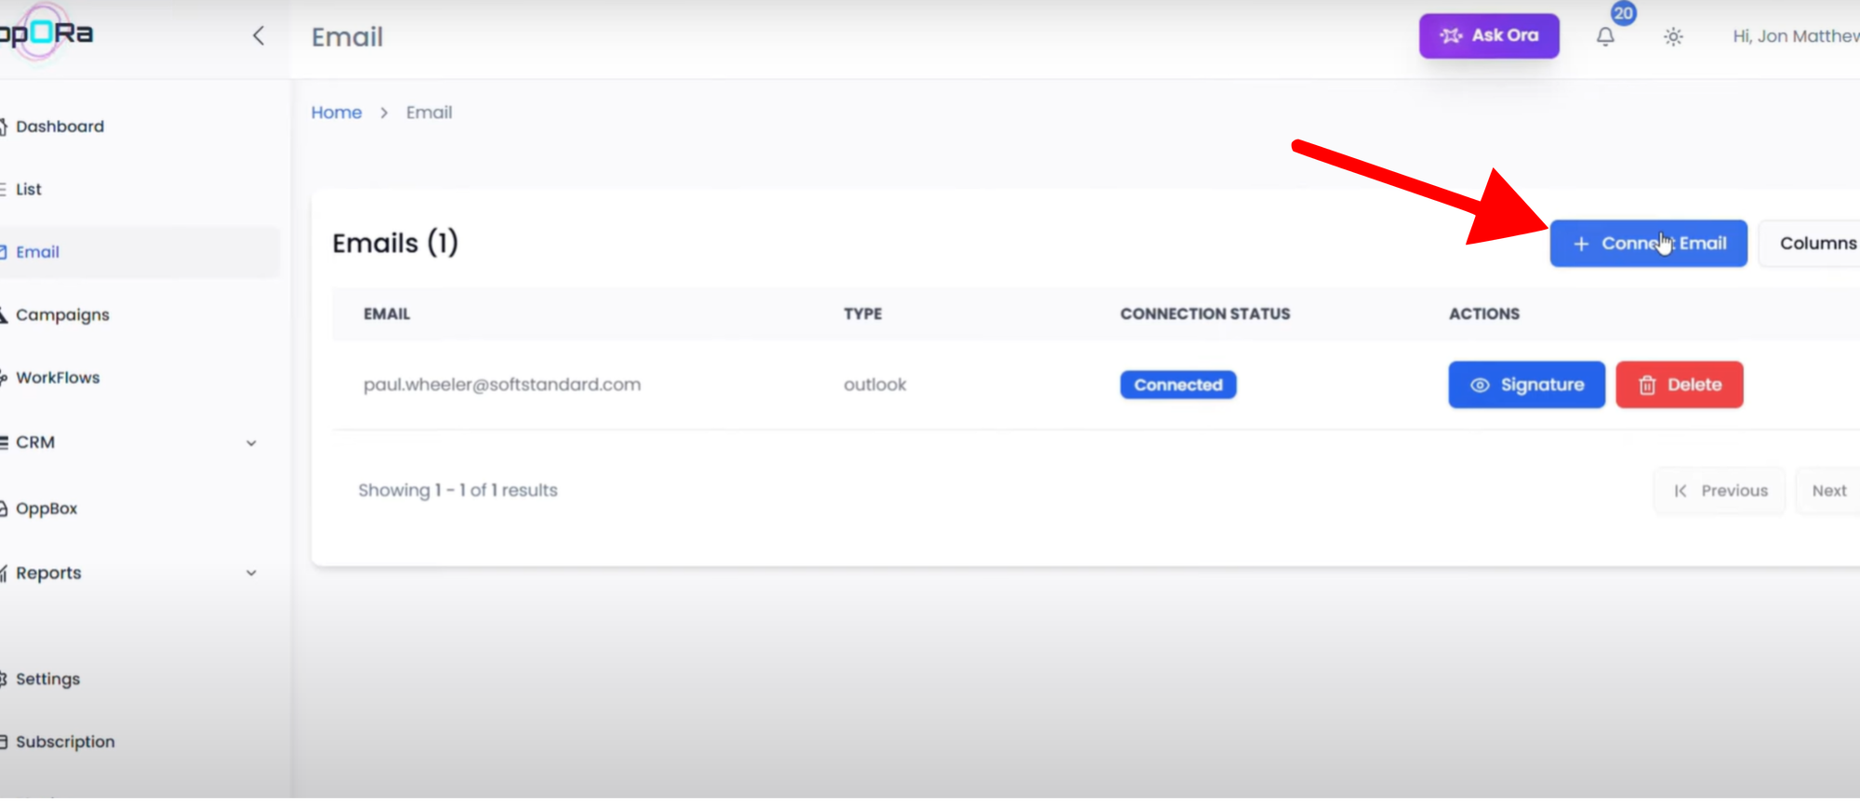The width and height of the screenshot is (1860, 810).
Task: Expand the Reports sidebar submenu
Action: pos(251,574)
